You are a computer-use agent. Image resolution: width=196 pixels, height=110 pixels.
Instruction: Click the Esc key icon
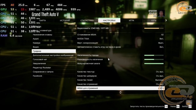point(178,106)
